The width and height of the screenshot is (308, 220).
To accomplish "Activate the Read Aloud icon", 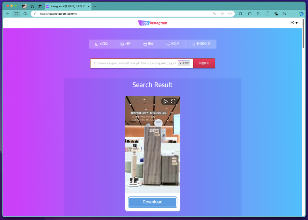I will (222, 14).
